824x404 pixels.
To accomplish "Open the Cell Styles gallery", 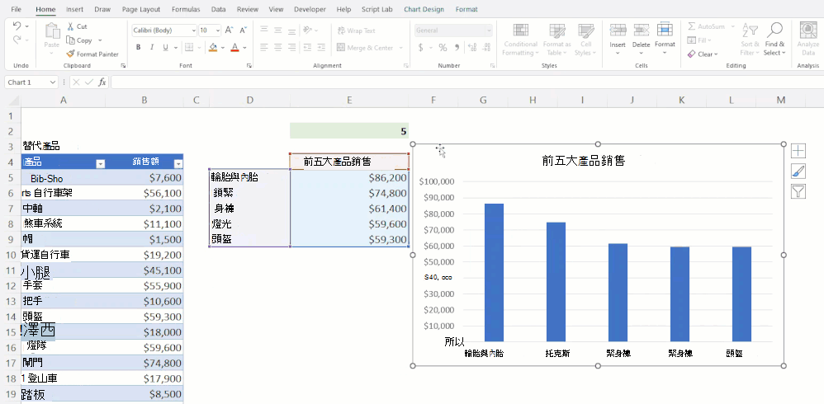I will pyautogui.click(x=585, y=40).
